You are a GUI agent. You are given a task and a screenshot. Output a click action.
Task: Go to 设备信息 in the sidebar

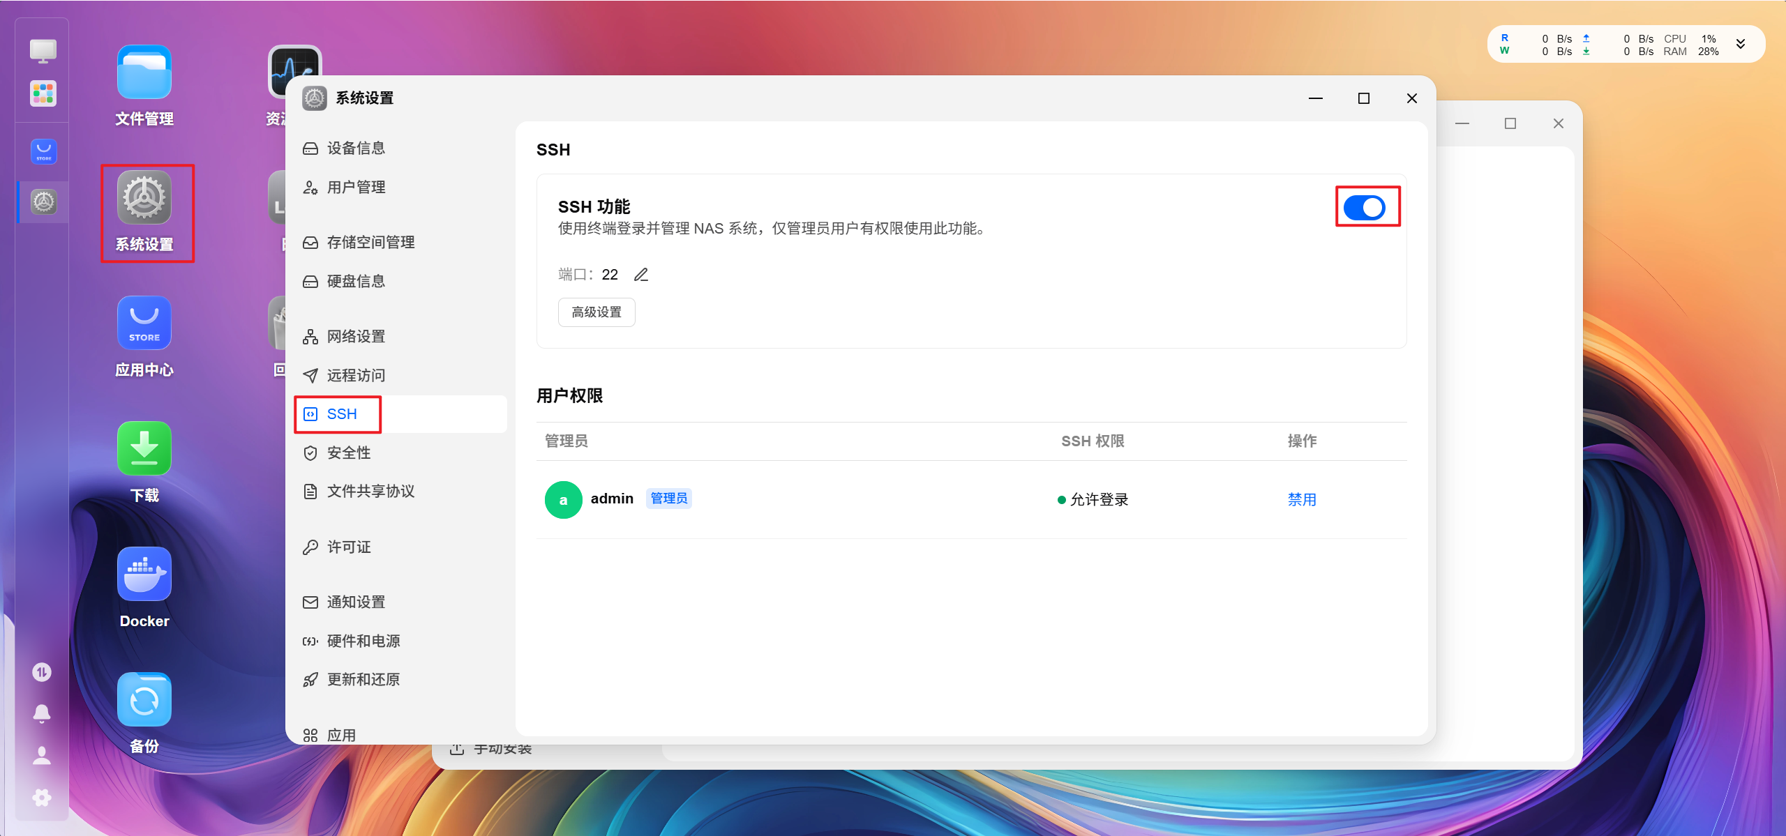pos(400,148)
